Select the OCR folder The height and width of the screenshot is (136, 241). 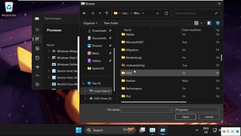point(170,73)
